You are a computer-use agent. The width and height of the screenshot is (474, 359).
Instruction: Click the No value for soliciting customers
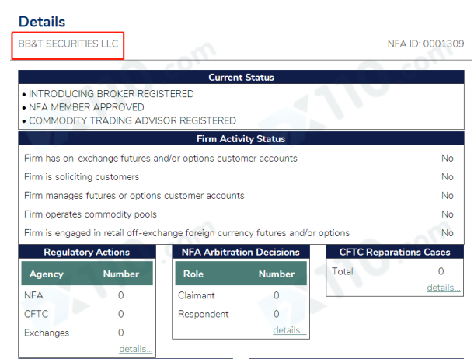pyautogui.click(x=448, y=177)
